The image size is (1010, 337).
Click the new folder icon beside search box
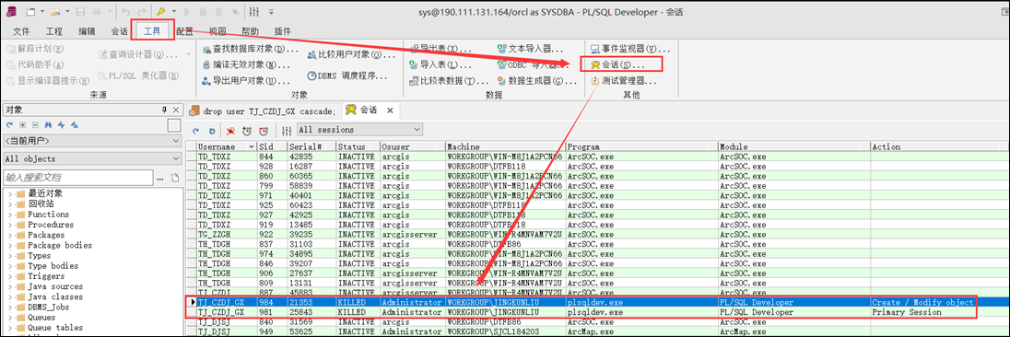[x=173, y=177]
